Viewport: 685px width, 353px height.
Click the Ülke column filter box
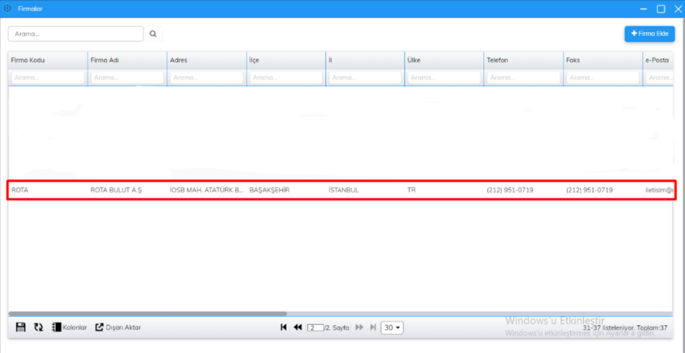click(x=443, y=77)
